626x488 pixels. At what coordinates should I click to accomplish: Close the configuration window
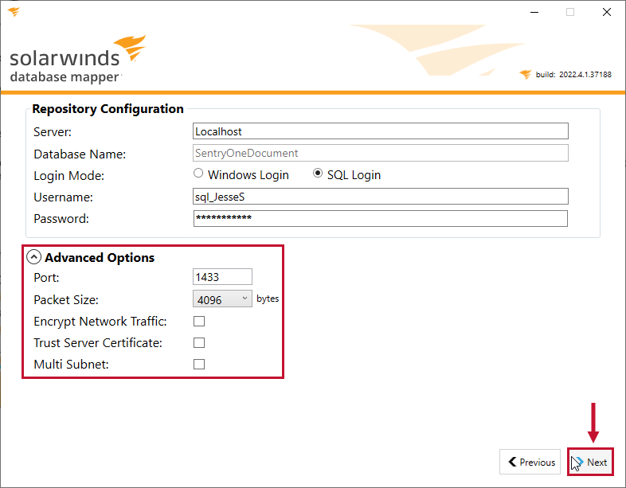[x=607, y=13]
